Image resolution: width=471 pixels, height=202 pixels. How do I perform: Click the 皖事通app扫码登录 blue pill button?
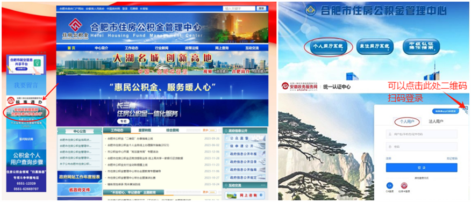[x=446, y=111]
